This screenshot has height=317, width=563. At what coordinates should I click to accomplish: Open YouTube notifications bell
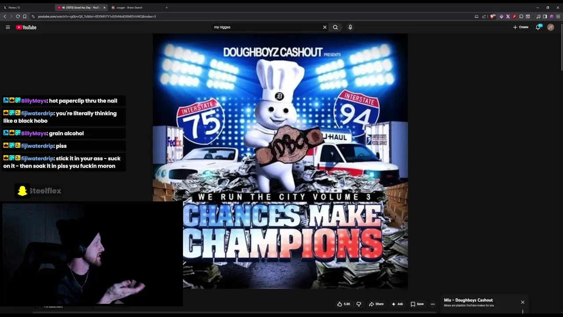[538, 27]
